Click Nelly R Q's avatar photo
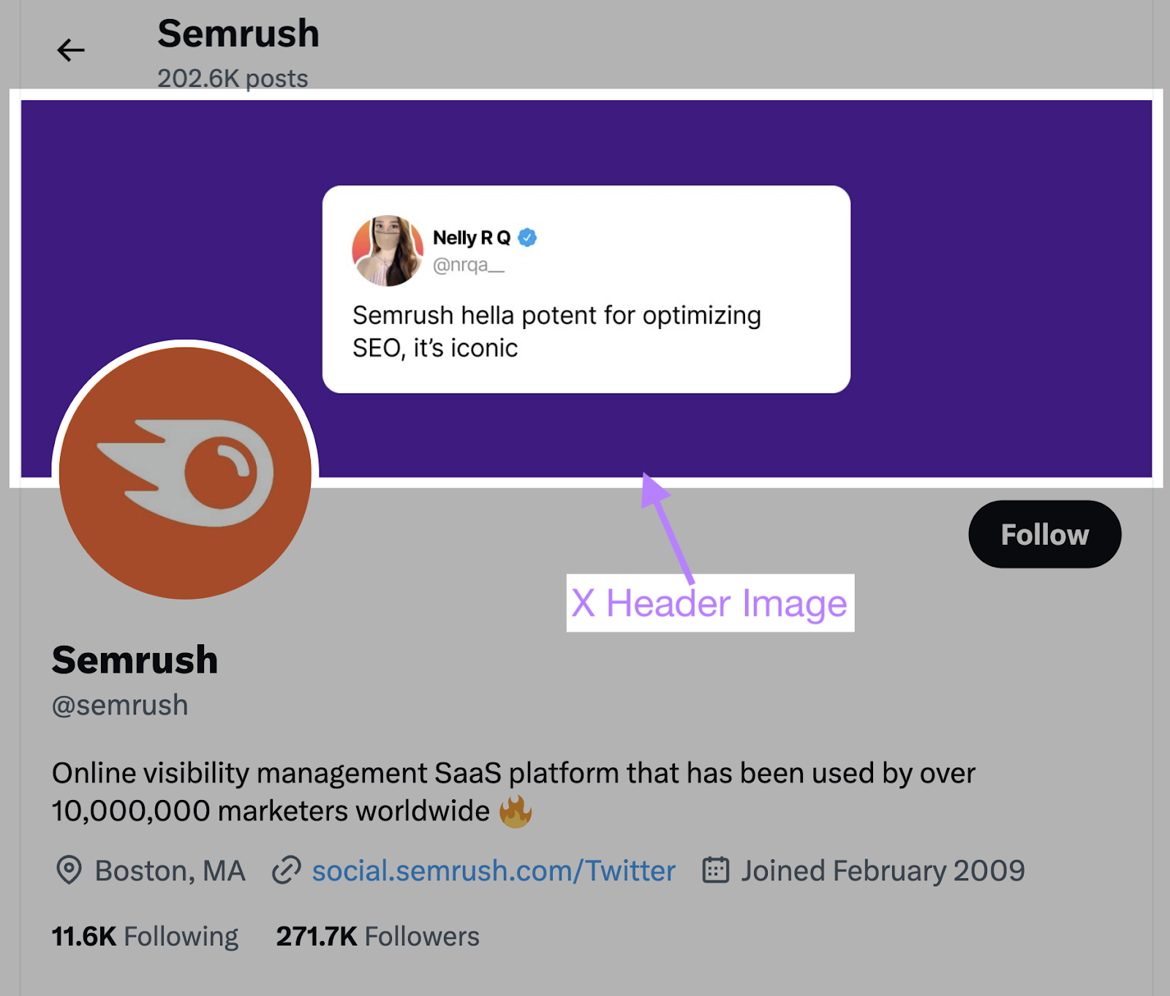1170x996 pixels. click(x=388, y=251)
